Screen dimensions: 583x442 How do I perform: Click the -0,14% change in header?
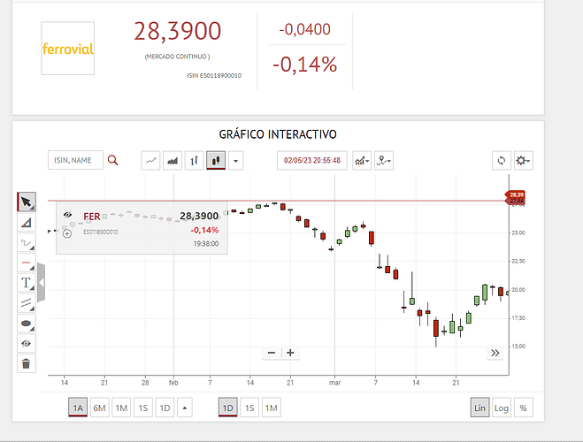[x=305, y=65]
